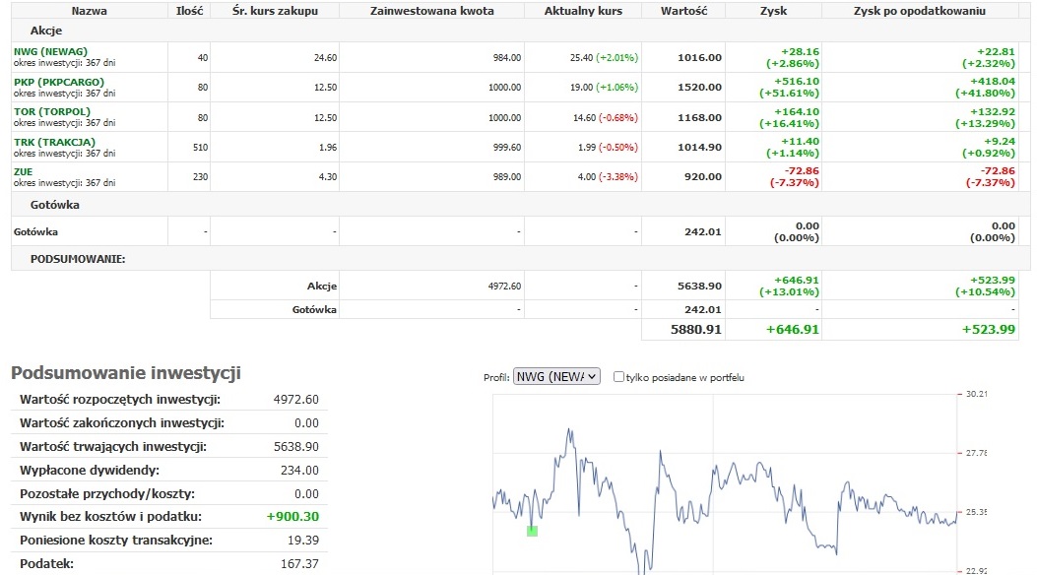Click the Akcje section heading row

click(46, 32)
